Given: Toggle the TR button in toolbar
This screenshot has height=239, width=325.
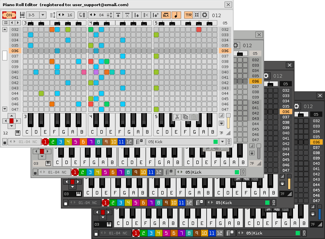Looking at the screenshot, I should click(x=188, y=15).
